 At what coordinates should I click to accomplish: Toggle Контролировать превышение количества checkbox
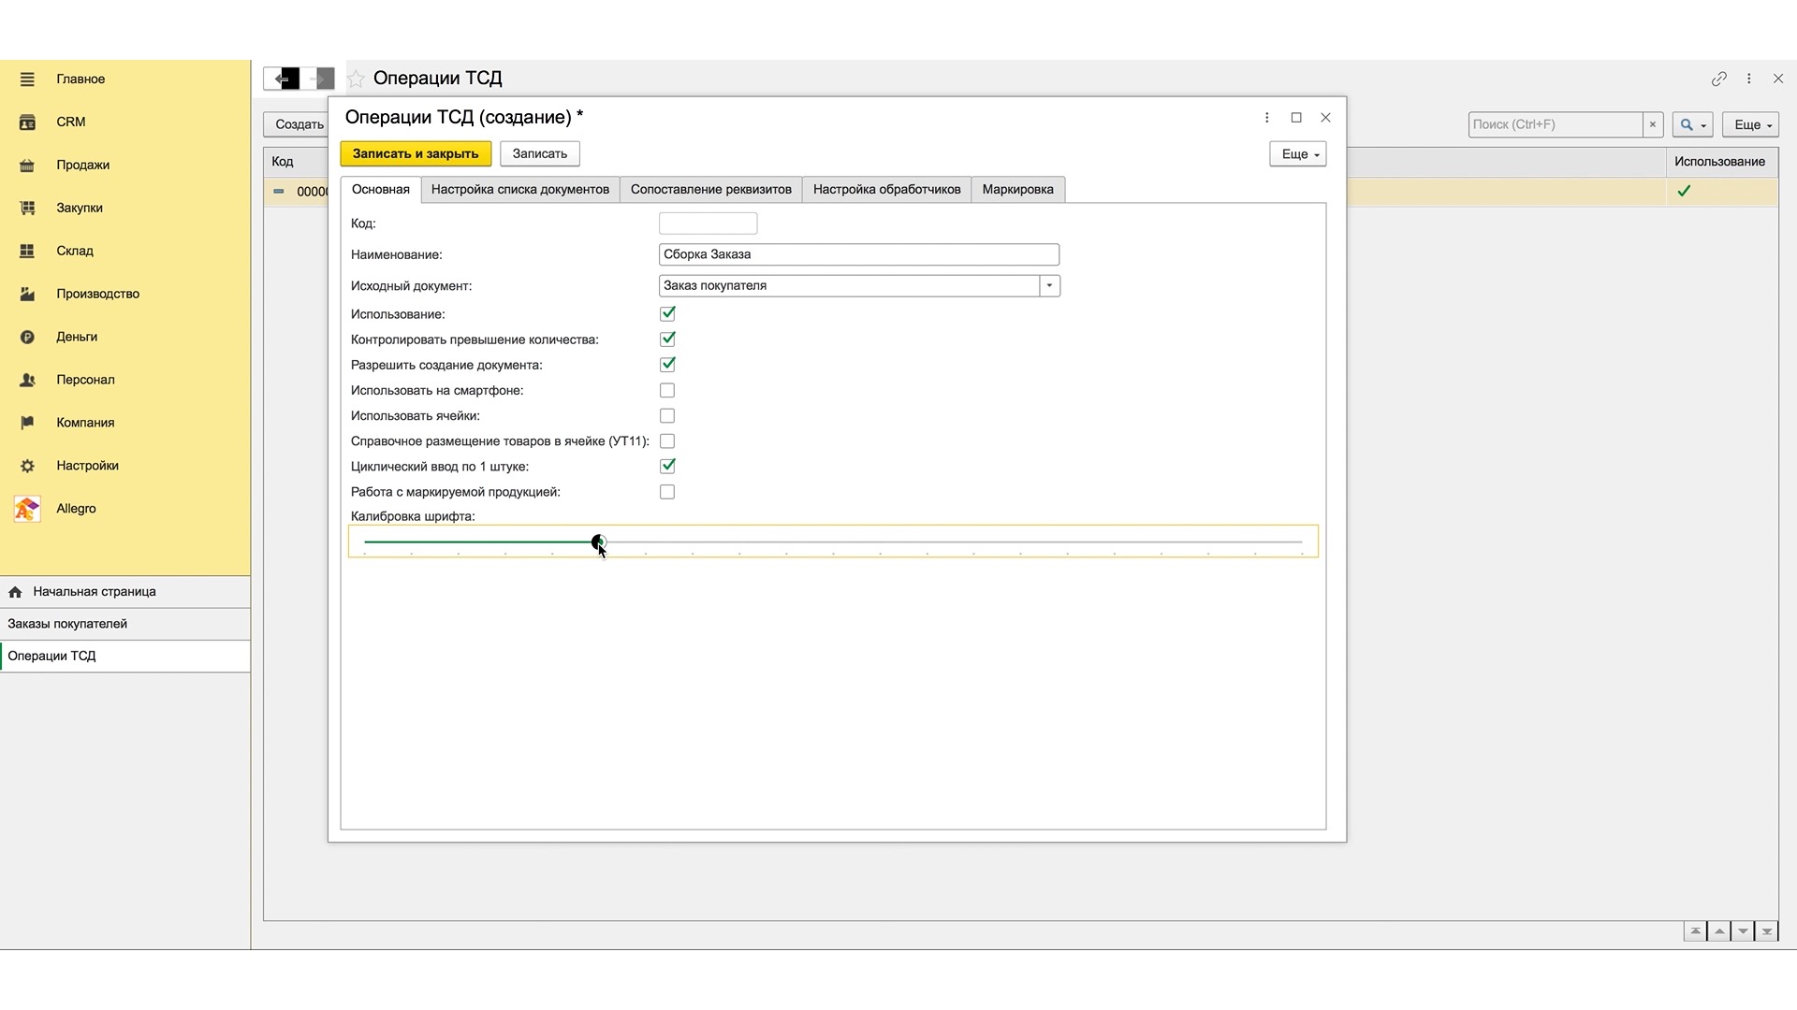(667, 339)
